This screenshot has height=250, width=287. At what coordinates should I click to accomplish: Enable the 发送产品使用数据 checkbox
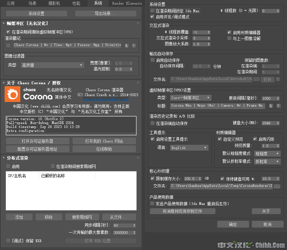pyautogui.click(x=152, y=204)
